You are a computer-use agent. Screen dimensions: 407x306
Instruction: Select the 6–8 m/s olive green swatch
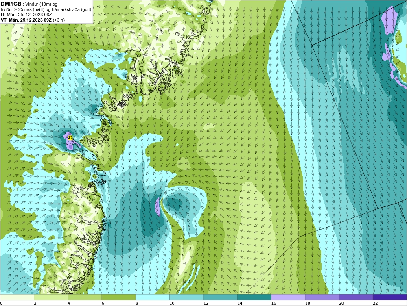tap(118, 297)
